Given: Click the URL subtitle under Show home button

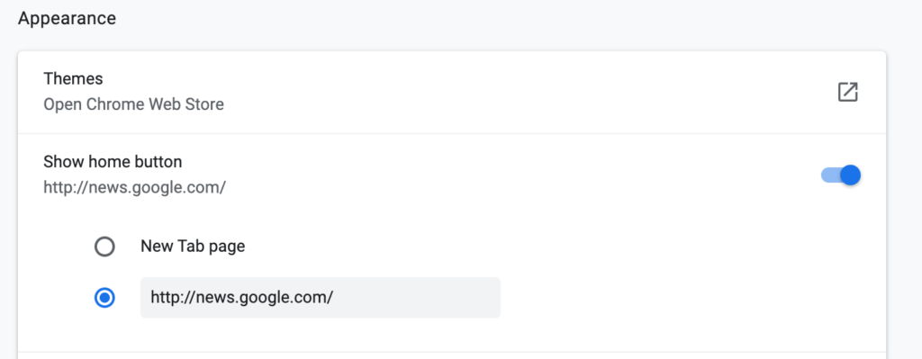Looking at the screenshot, I should [x=135, y=188].
